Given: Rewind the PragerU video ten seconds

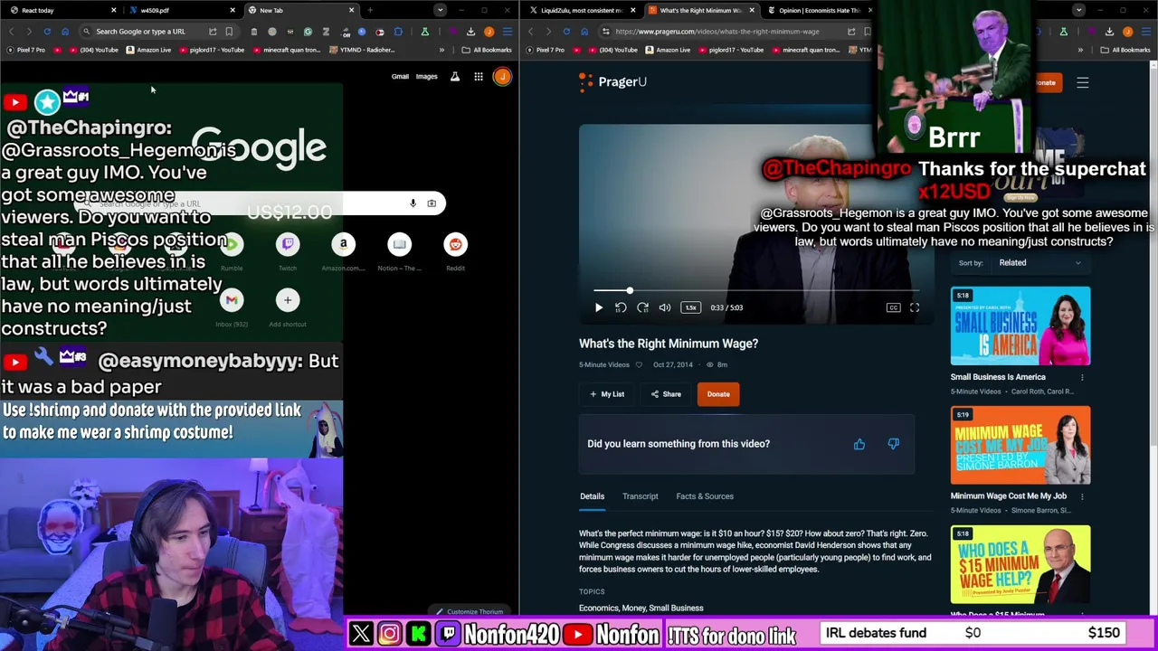Looking at the screenshot, I should [x=621, y=307].
